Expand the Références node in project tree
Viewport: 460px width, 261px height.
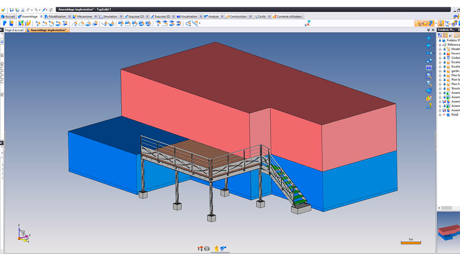pos(440,45)
